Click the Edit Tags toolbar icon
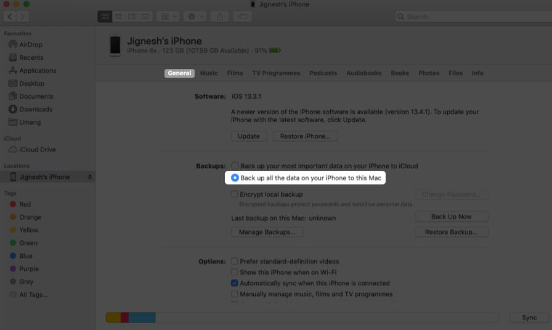 click(x=243, y=17)
